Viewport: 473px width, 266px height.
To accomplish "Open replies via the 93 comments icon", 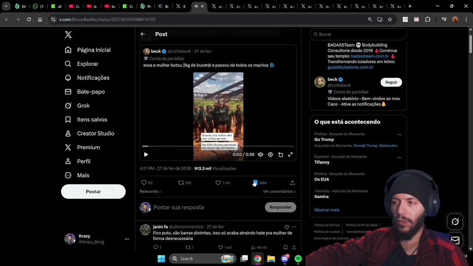I will point(144,183).
